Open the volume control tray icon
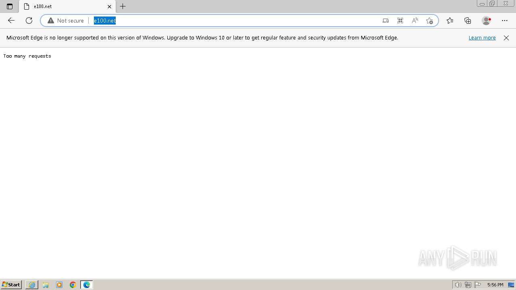Image resolution: width=516 pixels, height=290 pixels. [x=458, y=285]
